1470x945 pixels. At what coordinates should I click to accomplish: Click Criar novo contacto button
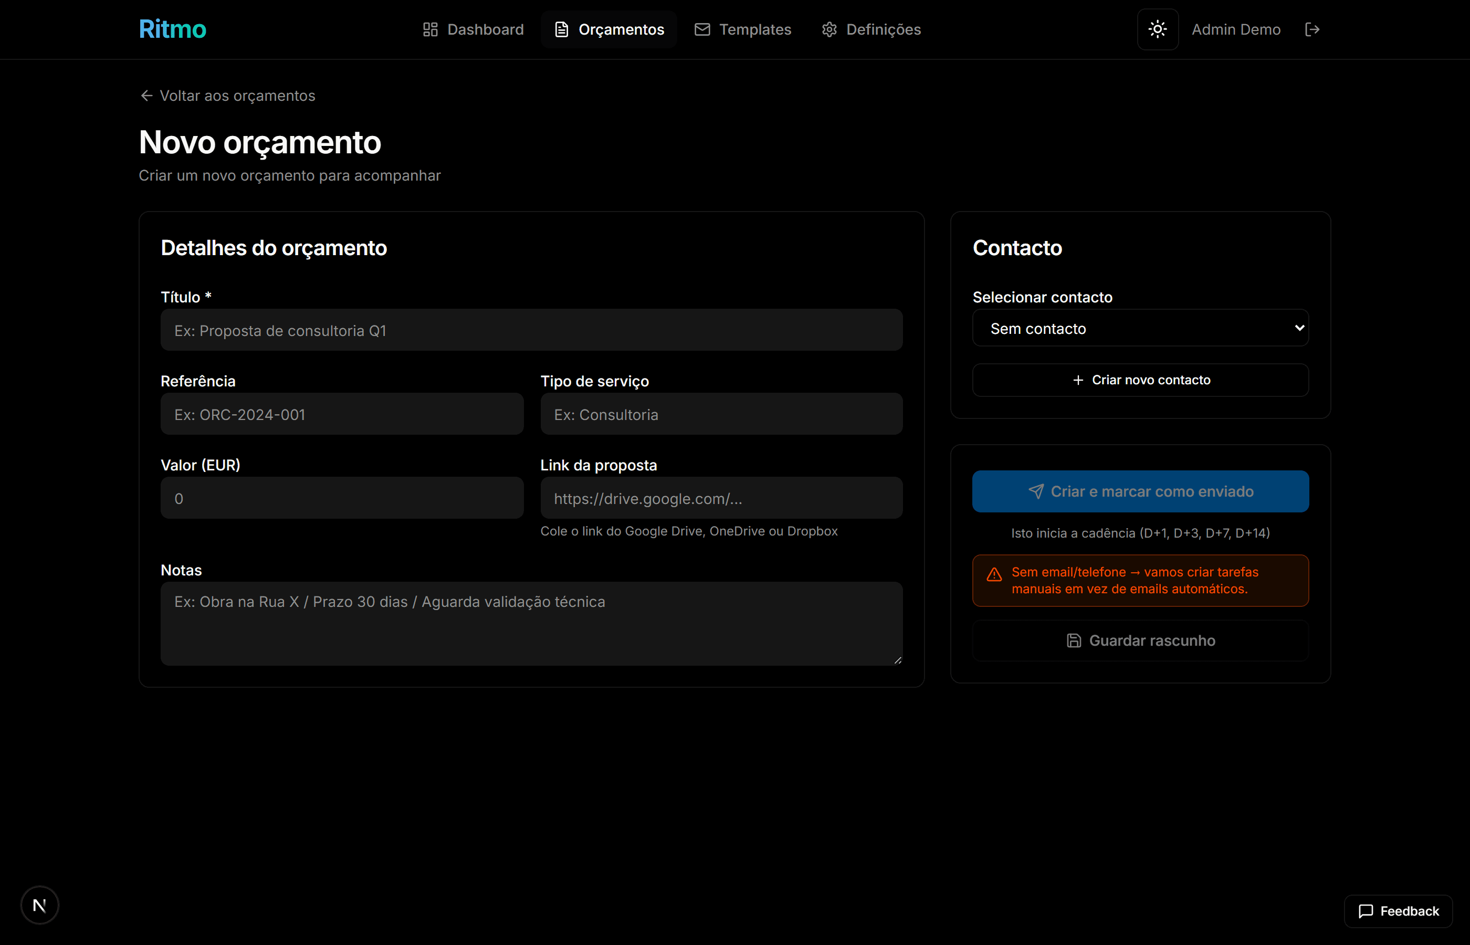1140,380
